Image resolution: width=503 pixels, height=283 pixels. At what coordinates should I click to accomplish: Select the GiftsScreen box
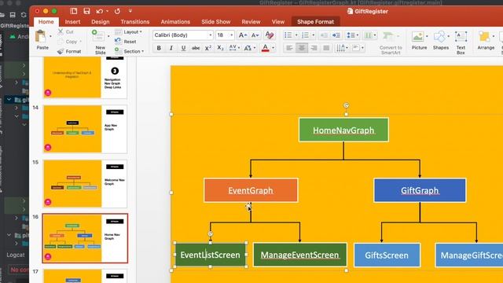click(387, 255)
